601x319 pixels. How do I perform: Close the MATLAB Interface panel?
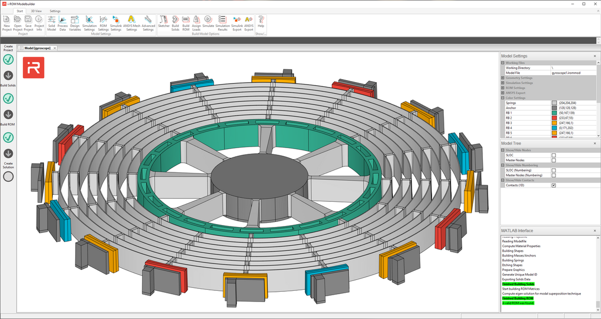point(596,230)
